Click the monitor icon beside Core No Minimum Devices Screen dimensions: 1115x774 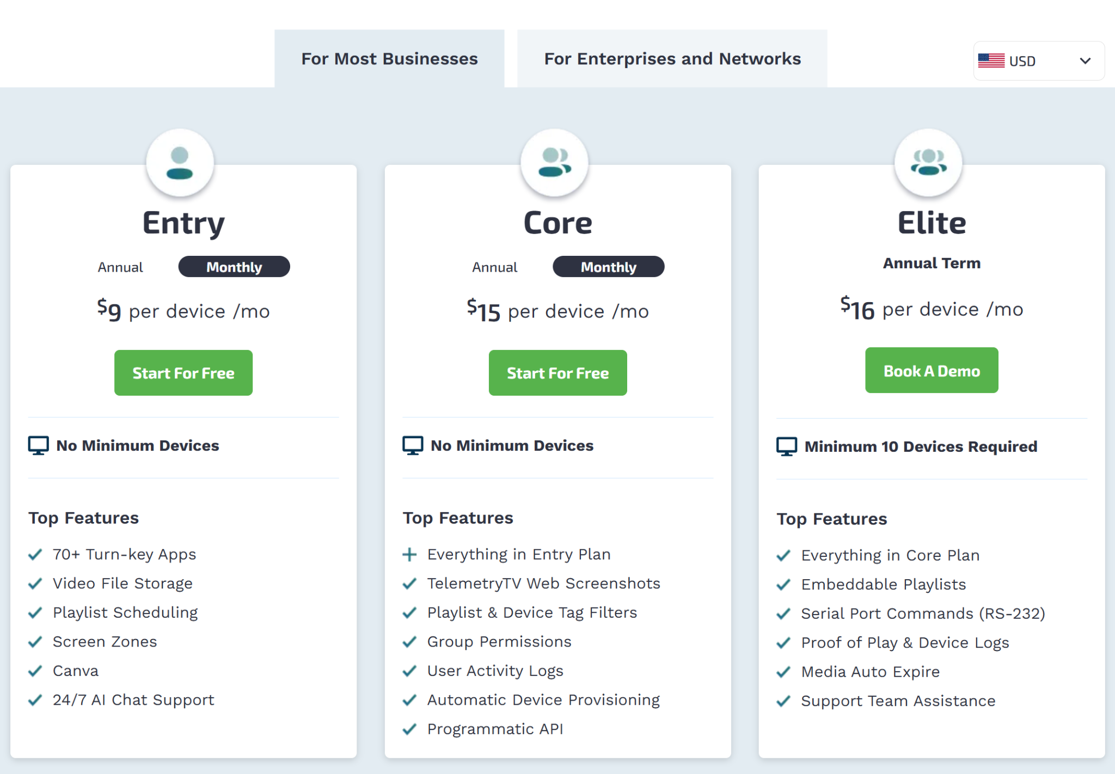point(413,446)
